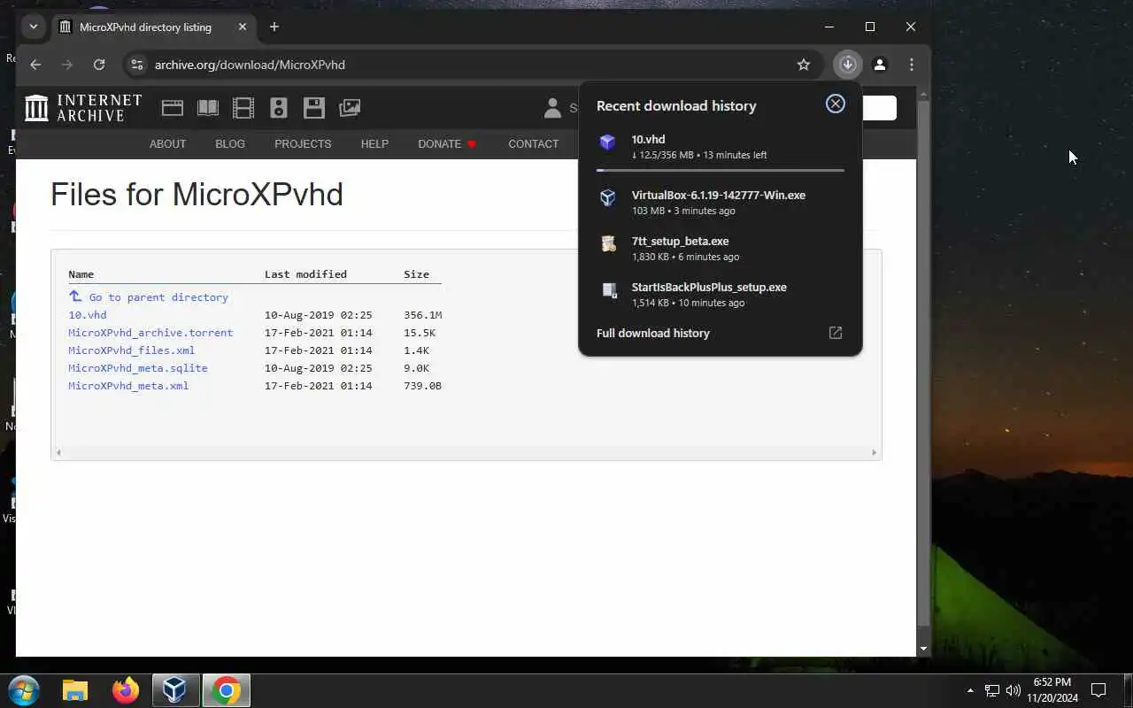Switch to VirtualBox in the taskbar
Image resolution: width=1133 pixels, height=708 pixels.
click(x=175, y=690)
